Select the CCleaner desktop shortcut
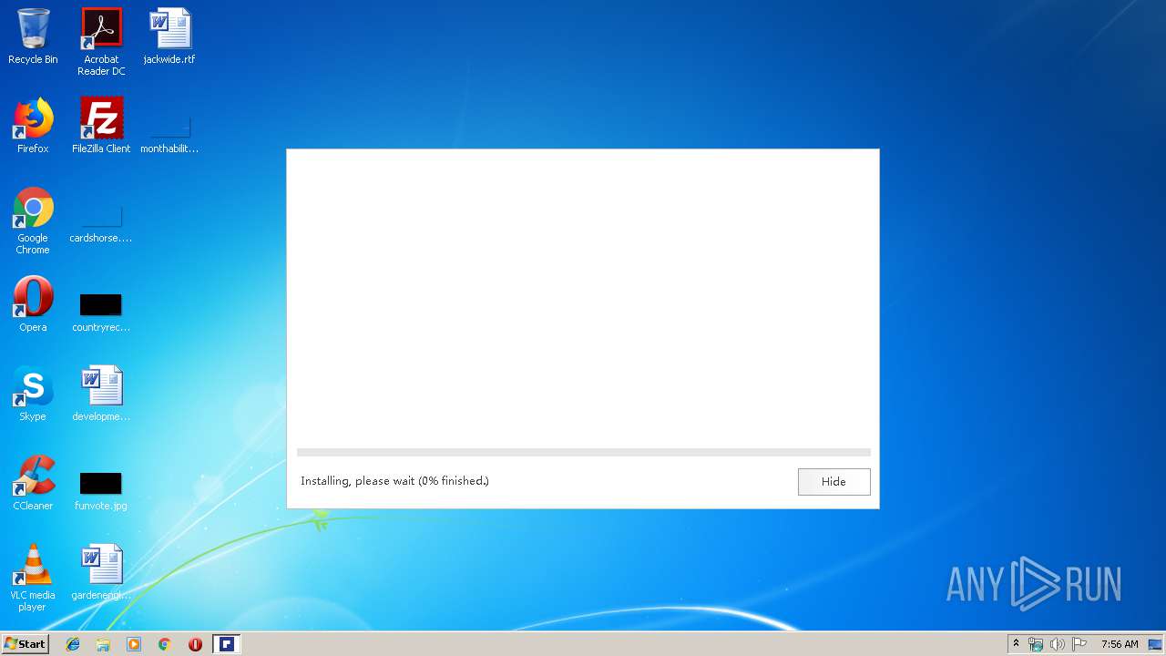Screen dimensions: 1166x656 pos(33,483)
